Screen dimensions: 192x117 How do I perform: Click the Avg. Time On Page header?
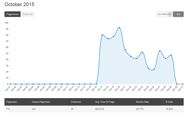pos(105,102)
